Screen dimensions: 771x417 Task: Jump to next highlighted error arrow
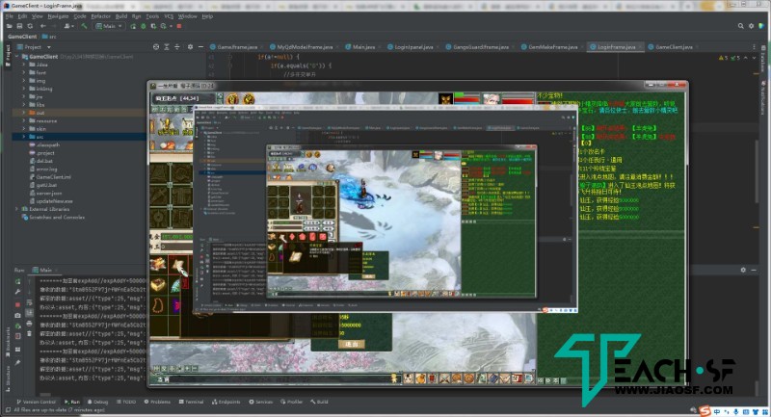coord(754,58)
